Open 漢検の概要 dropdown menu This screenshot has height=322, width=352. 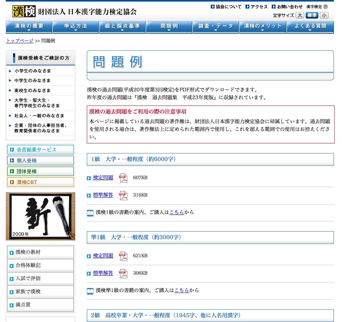click(29, 27)
